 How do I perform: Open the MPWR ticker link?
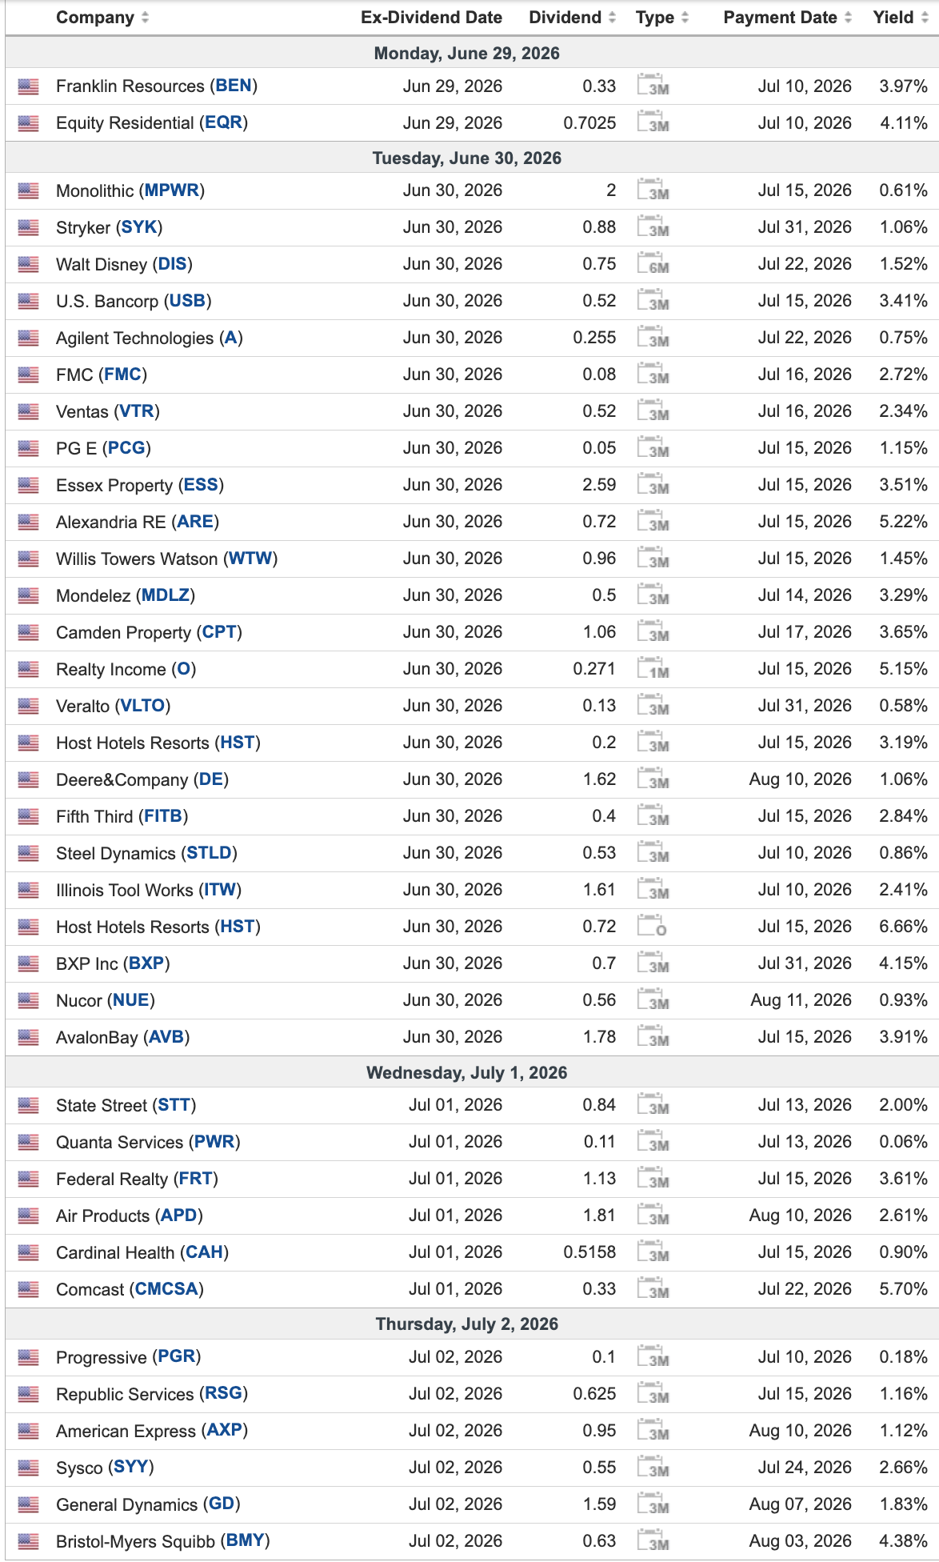(x=172, y=190)
